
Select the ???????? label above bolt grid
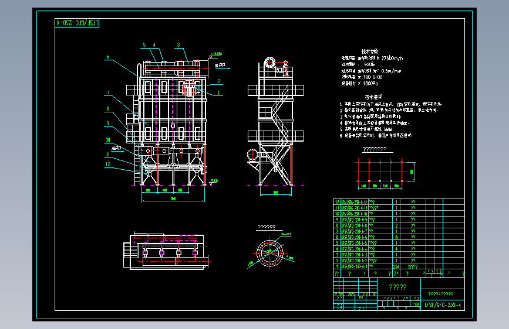pyautogui.click(x=375, y=149)
